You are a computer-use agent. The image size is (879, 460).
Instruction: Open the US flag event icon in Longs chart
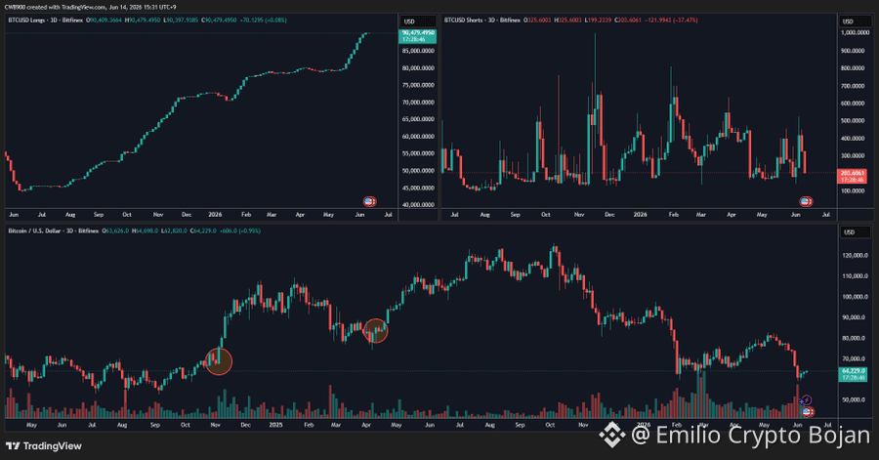coord(369,201)
